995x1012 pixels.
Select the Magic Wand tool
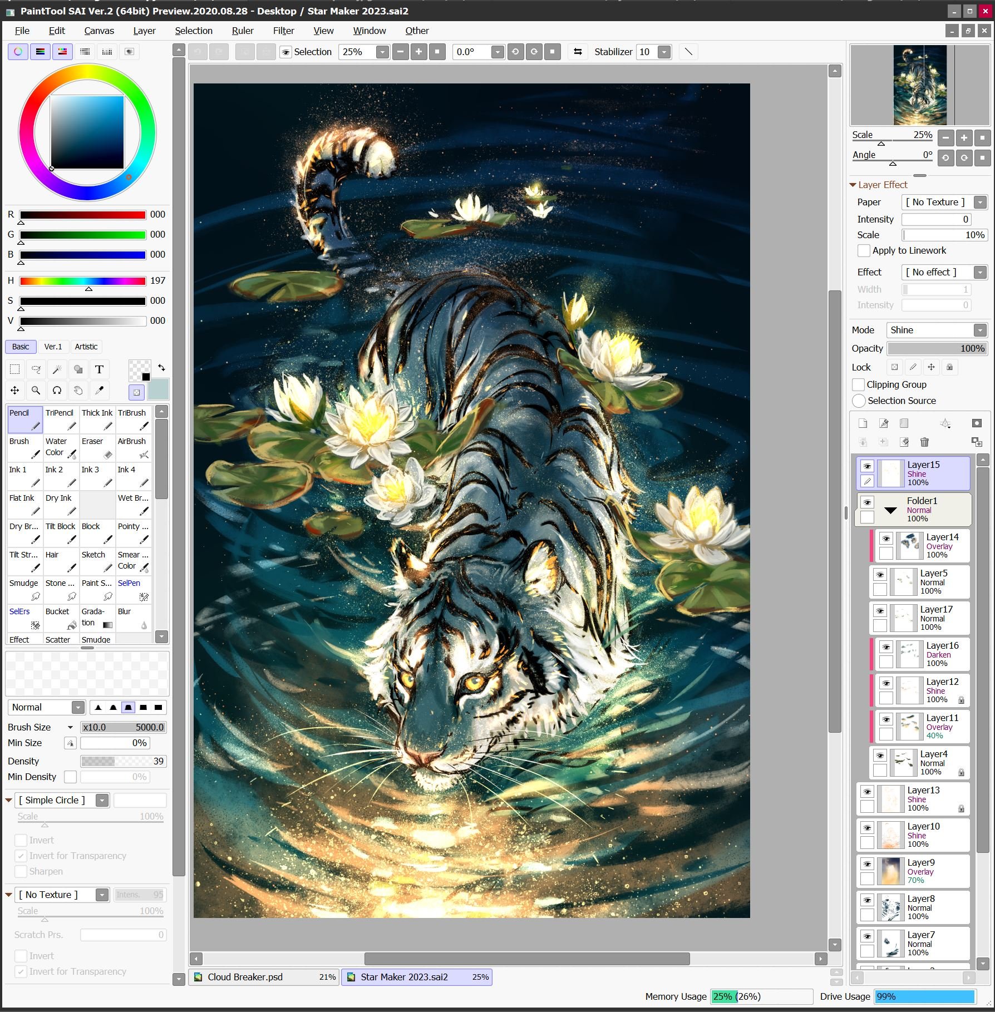tap(57, 369)
